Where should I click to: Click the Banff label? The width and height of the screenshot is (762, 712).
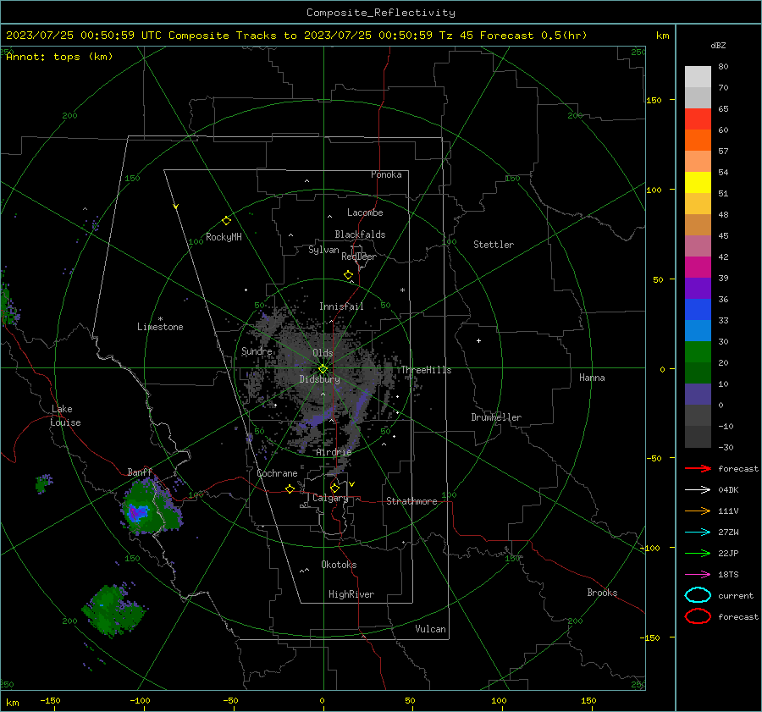[x=140, y=472]
